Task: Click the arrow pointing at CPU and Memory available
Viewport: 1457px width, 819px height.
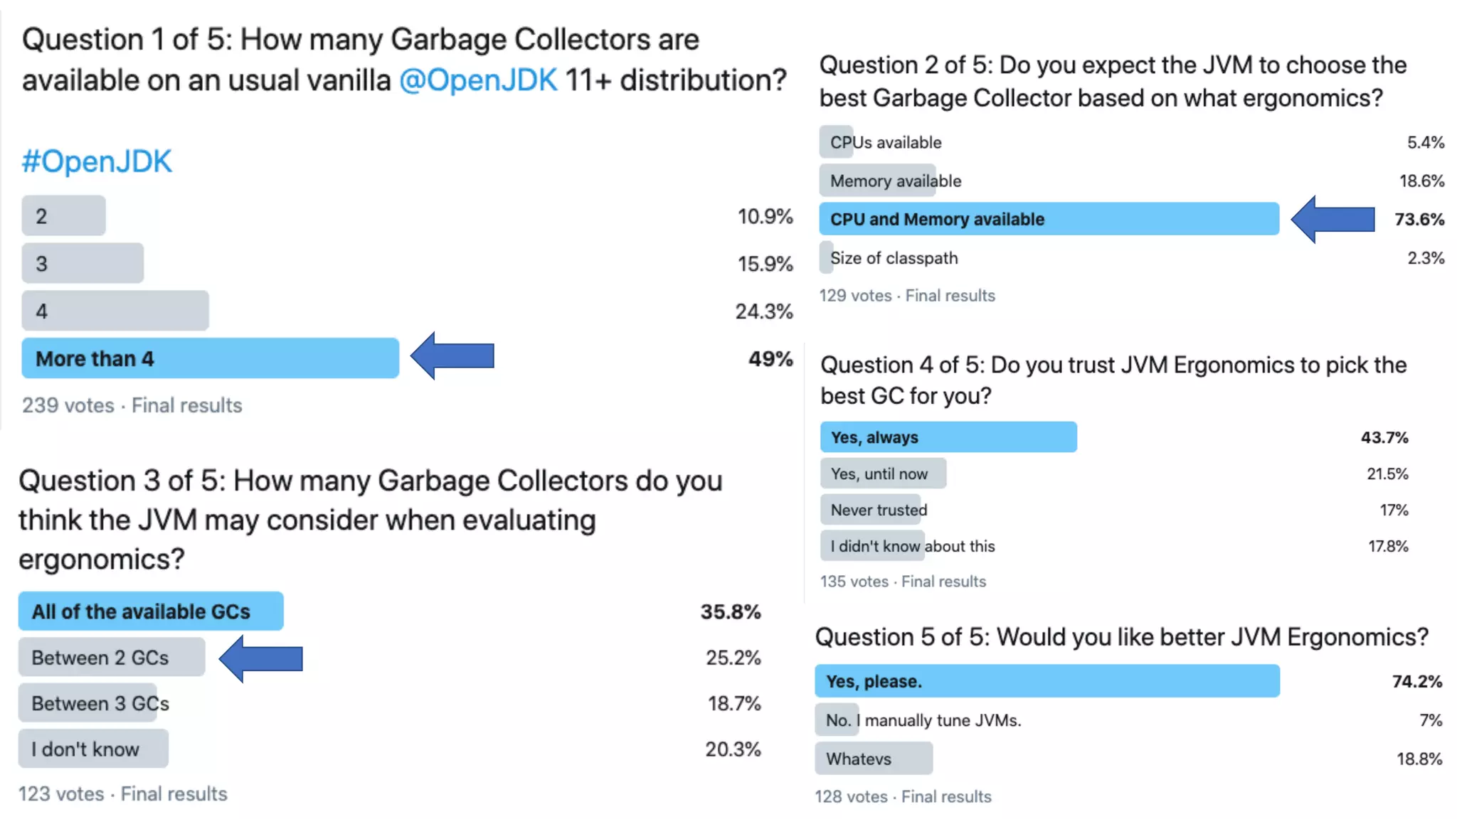Action: tap(1333, 219)
